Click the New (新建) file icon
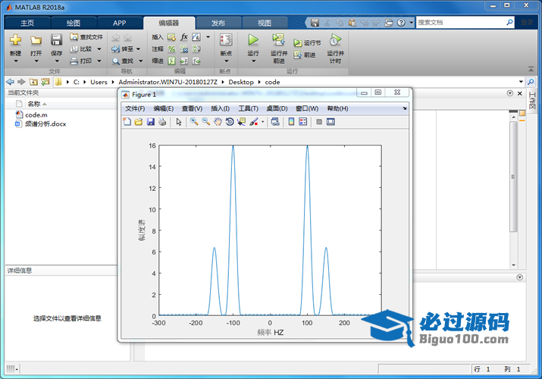The height and width of the screenshot is (379, 542). (15, 39)
